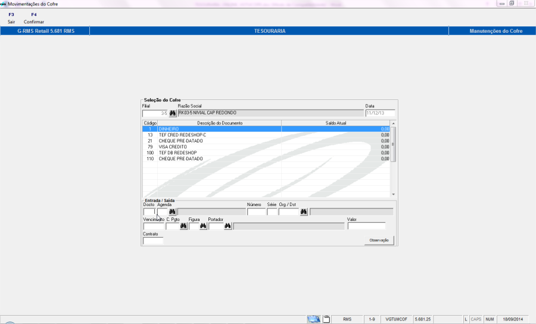The width and height of the screenshot is (536, 324).
Task: Click the Agenda code input field
Action: click(163, 212)
